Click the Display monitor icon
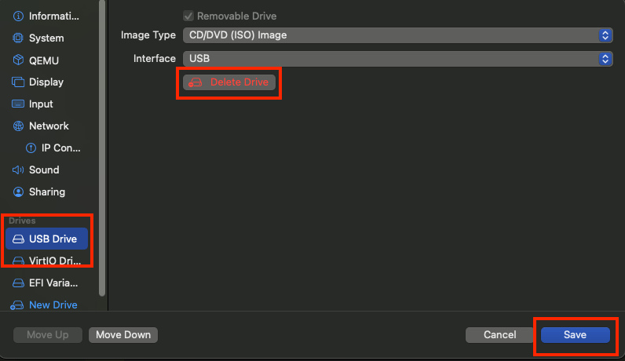This screenshot has height=361, width=625. click(x=18, y=82)
